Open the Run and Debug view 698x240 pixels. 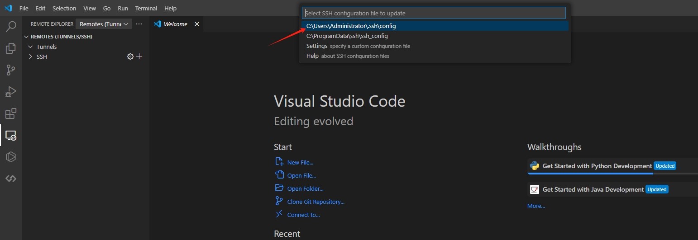[11, 92]
